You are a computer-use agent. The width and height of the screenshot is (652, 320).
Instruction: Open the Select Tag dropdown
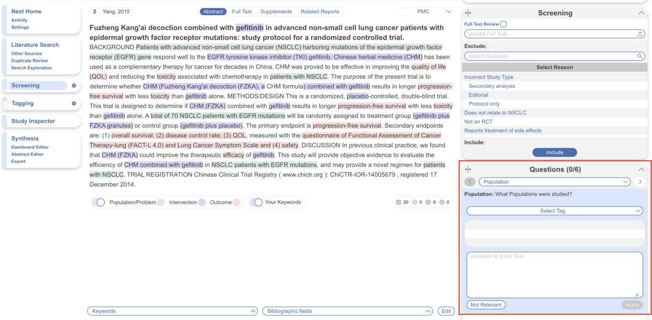tap(554, 211)
